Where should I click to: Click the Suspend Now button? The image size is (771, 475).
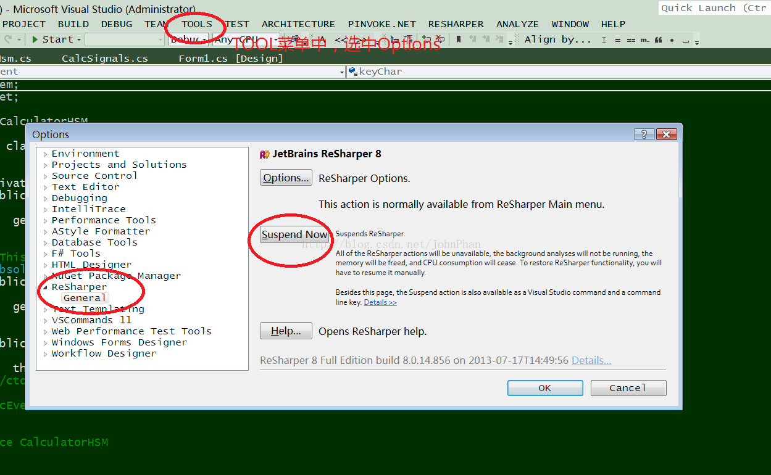(x=294, y=234)
